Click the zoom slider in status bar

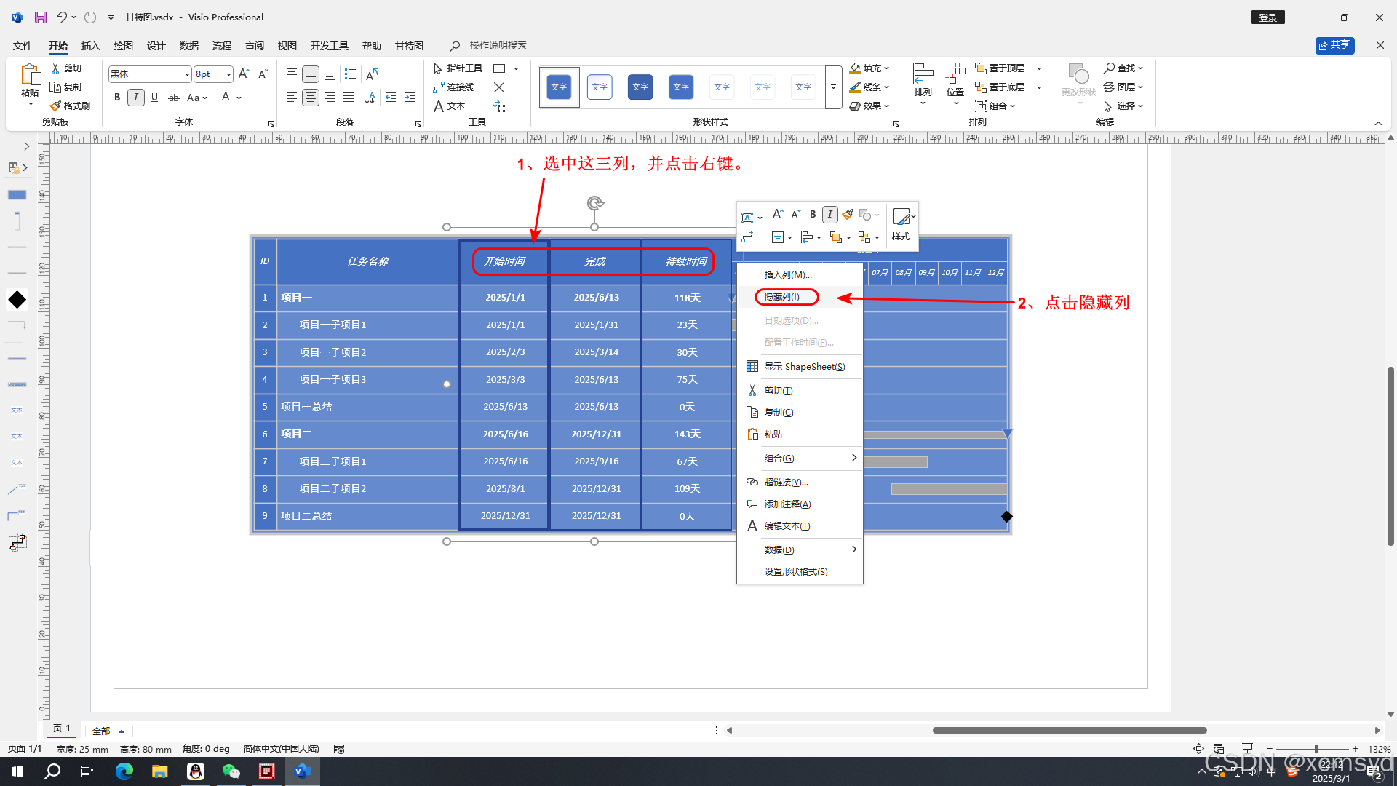1316,749
